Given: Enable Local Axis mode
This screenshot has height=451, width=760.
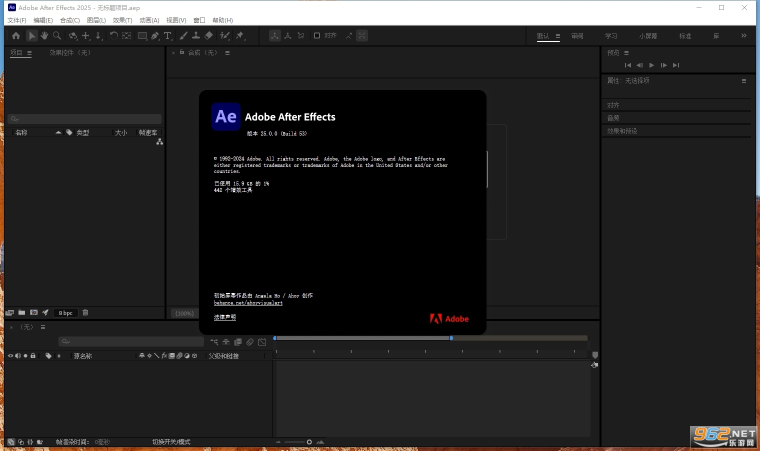Looking at the screenshot, I should pos(275,35).
